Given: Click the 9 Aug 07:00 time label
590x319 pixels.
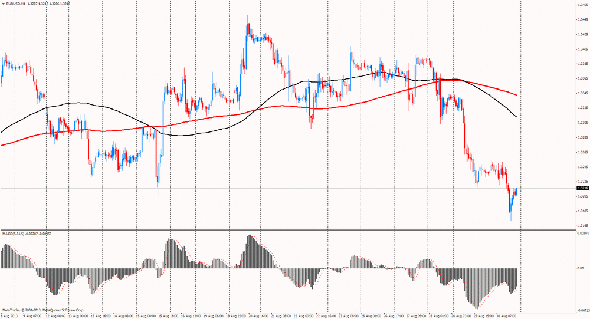Looking at the screenshot, I should 32,316.
